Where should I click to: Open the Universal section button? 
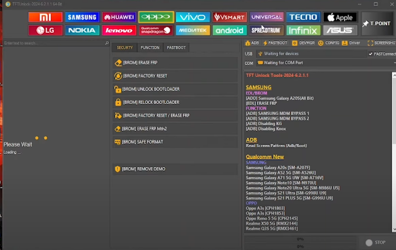tap(267, 17)
